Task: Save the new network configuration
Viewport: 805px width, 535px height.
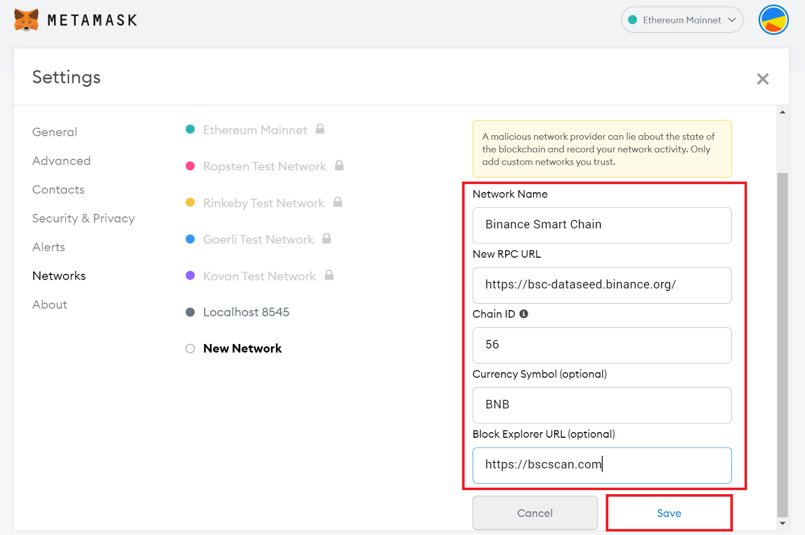Action: (669, 513)
